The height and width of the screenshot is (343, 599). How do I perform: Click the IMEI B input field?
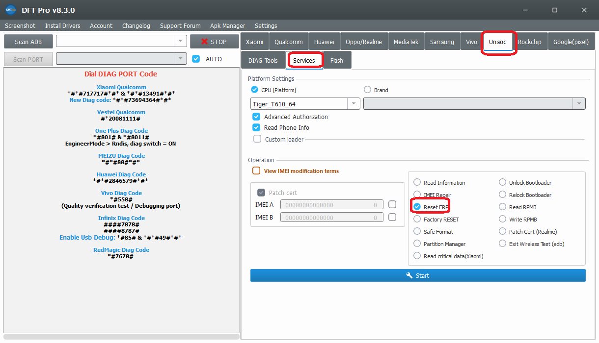(x=331, y=217)
